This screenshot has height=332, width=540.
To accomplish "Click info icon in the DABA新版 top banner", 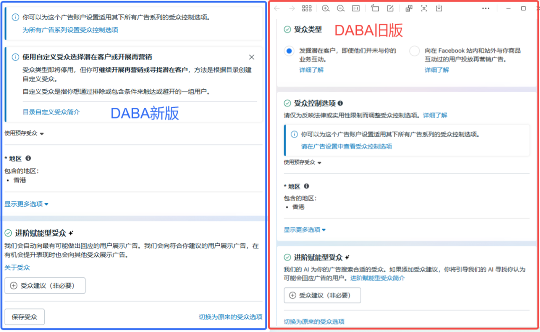I will pos(16,18).
